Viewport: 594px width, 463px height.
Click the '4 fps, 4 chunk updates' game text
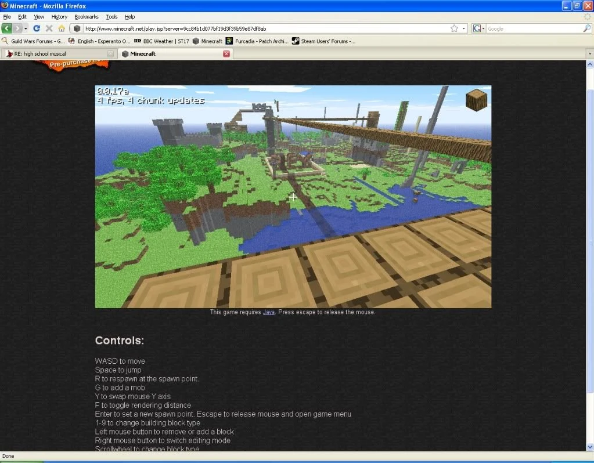(x=151, y=101)
